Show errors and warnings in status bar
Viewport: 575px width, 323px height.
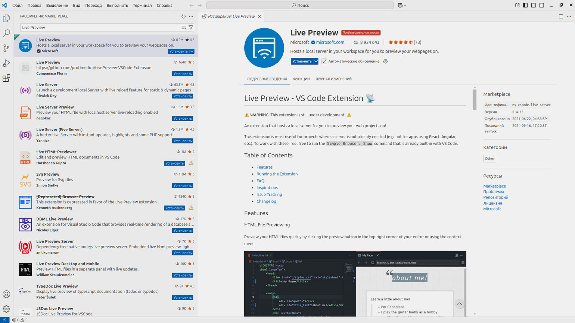20,320
